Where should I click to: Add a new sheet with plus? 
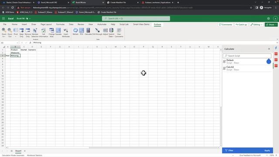point(25,151)
